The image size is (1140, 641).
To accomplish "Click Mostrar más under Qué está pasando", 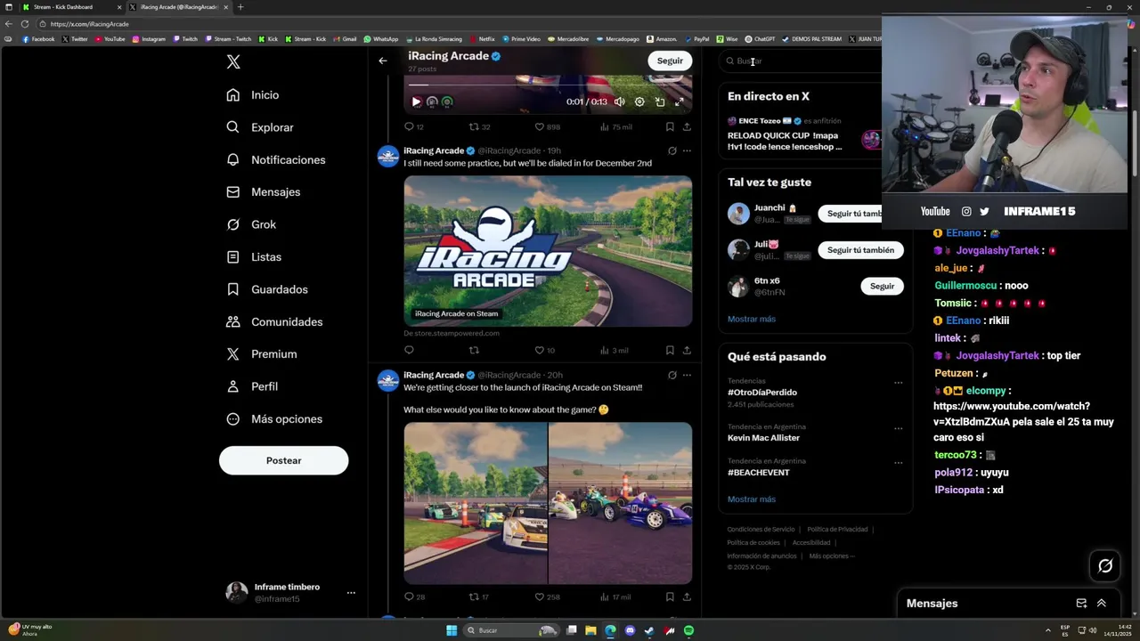I will point(751,499).
